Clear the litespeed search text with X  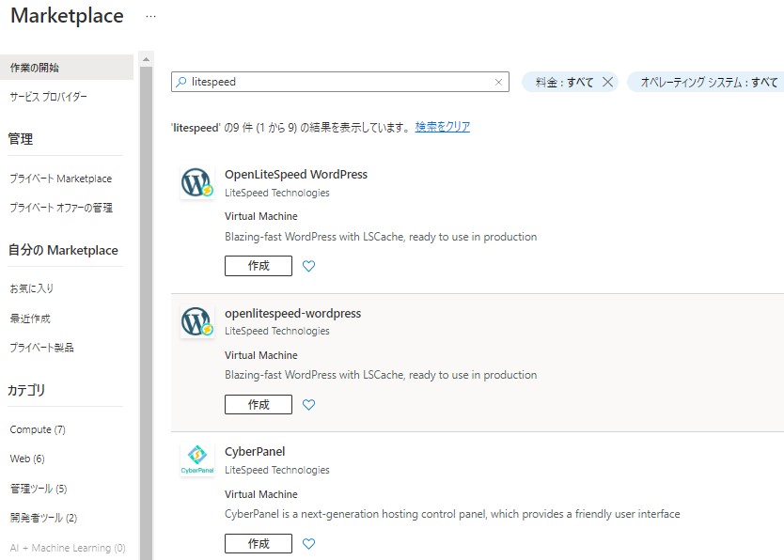(498, 82)
